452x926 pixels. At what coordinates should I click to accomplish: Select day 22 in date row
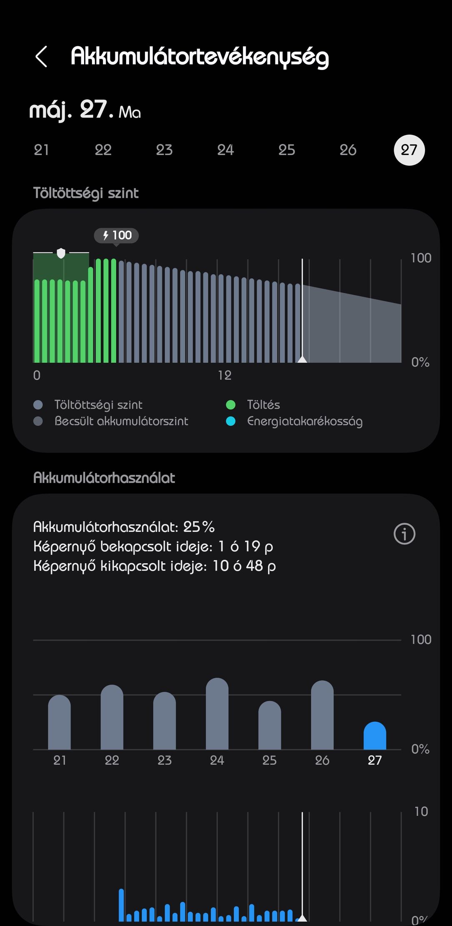coord(103,150)
